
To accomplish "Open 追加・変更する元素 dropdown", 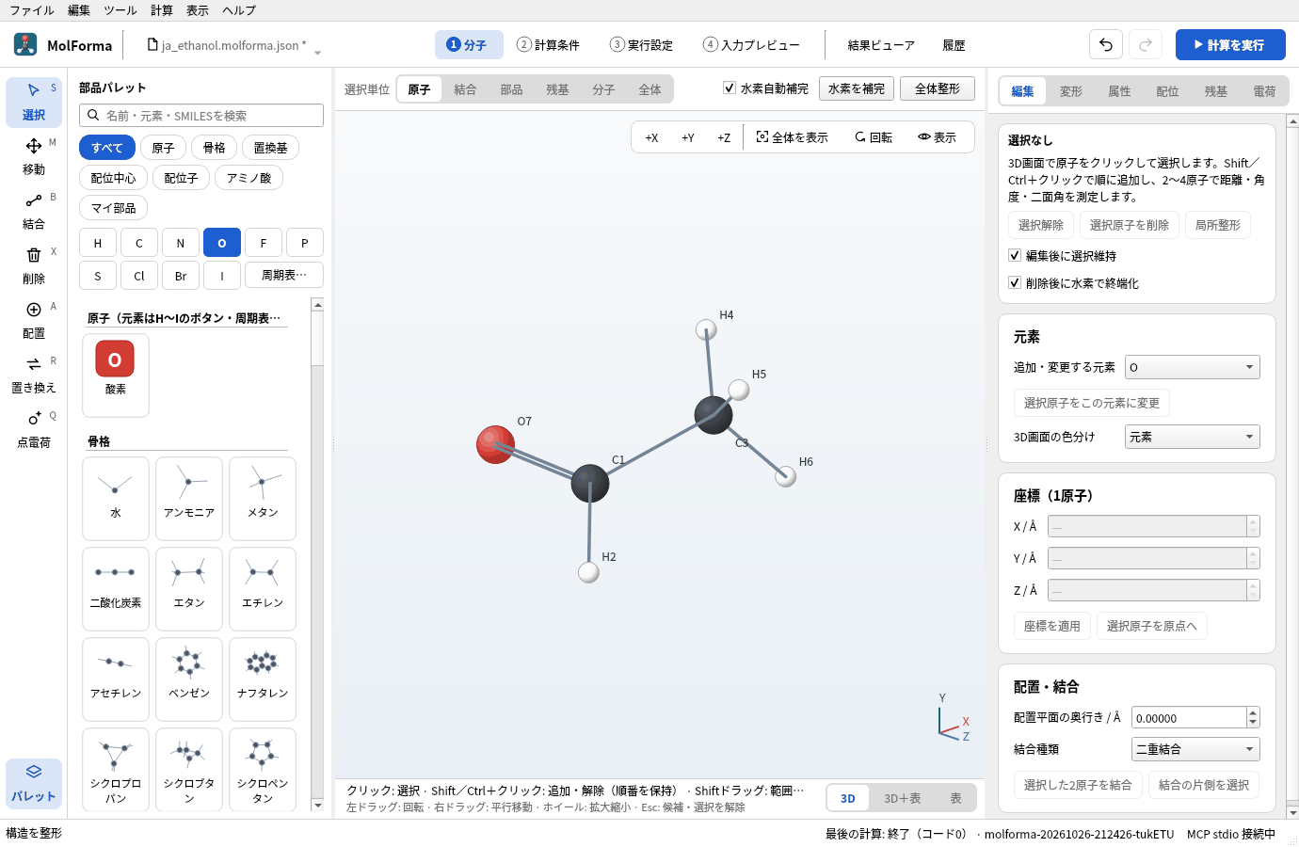I will point(1193,367).
